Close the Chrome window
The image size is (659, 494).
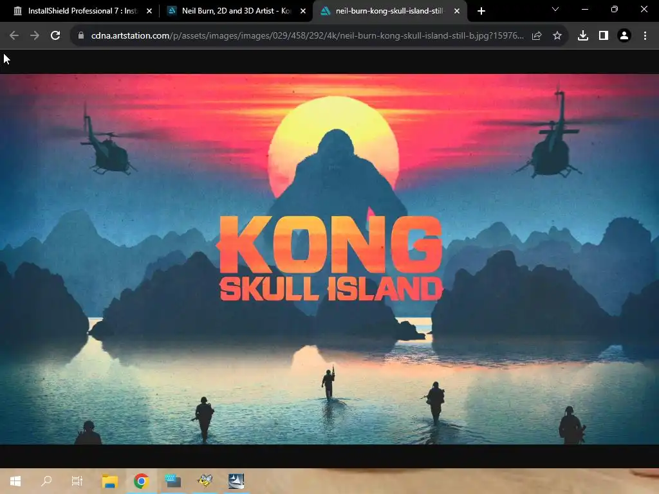pyautogui.click(x=644, y=9)
